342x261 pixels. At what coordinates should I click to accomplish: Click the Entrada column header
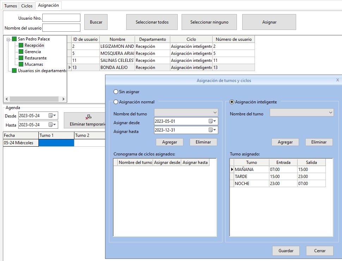tap(283, 163)
